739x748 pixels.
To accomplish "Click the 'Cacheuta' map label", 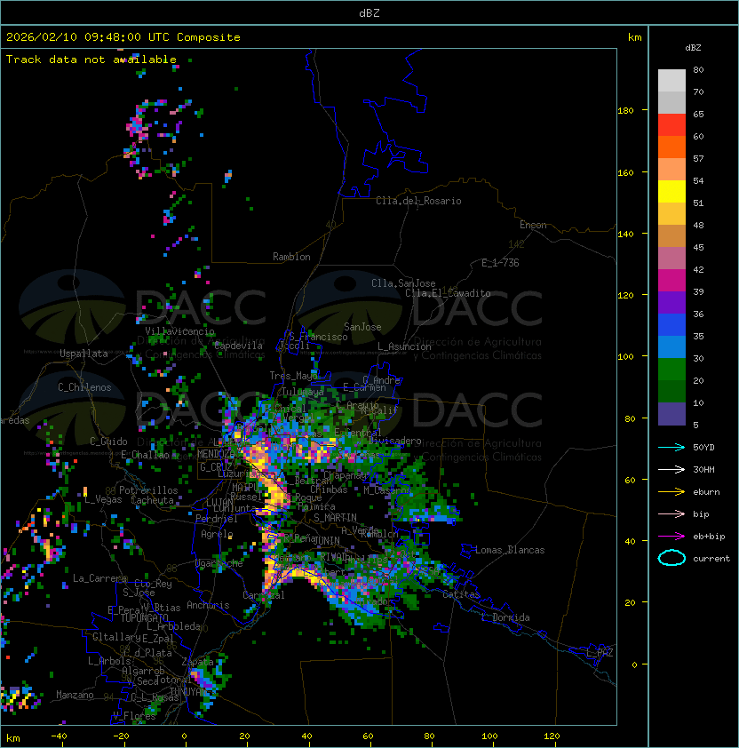I will tap(152, 500).
